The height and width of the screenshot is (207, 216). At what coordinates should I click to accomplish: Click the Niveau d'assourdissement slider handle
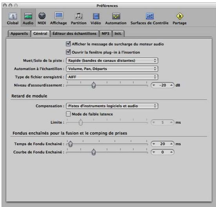[x=94, y=85]
